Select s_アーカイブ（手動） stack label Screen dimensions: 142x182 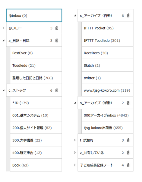click(x=96, y=103)
